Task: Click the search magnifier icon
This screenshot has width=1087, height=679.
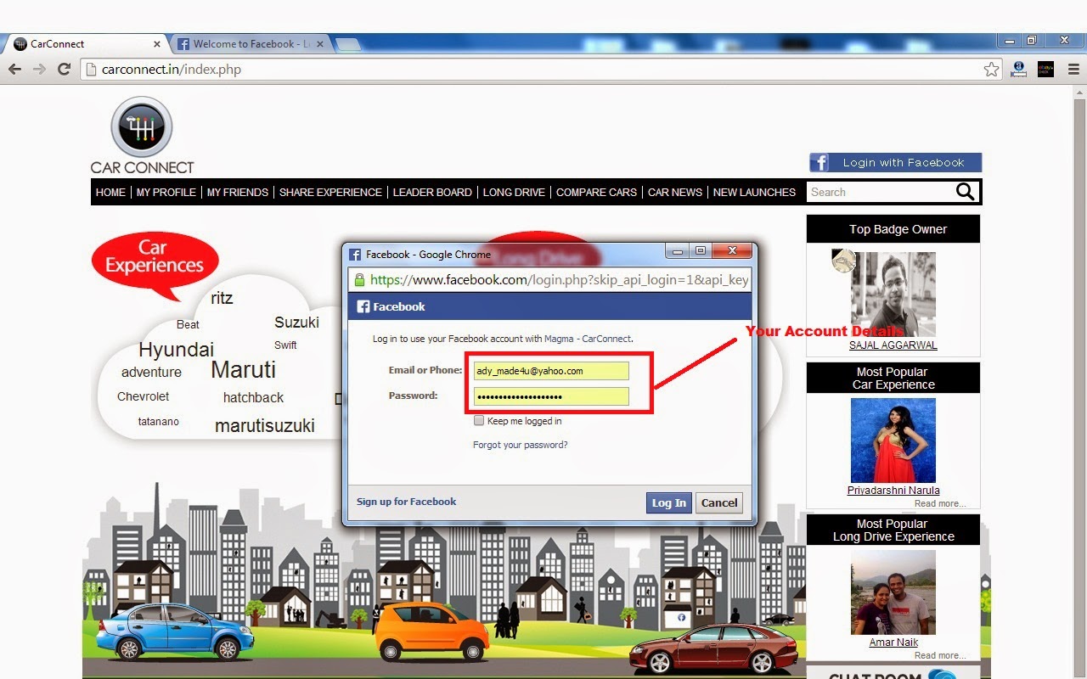Action: coord(965,192)
